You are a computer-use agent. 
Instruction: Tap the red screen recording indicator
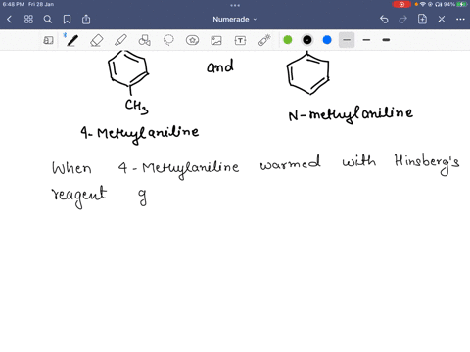tap(401, 4)
